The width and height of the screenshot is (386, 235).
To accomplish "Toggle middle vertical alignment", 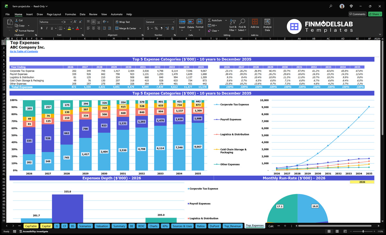I will coord(93,22).
